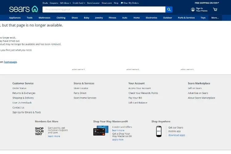Open the Mattresses department

(44, 18)
